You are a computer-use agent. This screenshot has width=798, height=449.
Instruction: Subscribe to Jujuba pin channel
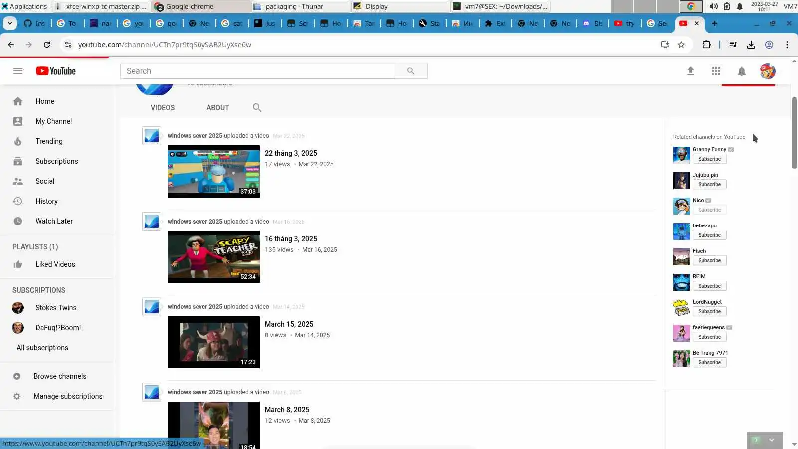click(709, 184)
